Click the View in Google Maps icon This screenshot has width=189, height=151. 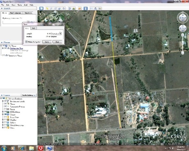pos(100,9)
